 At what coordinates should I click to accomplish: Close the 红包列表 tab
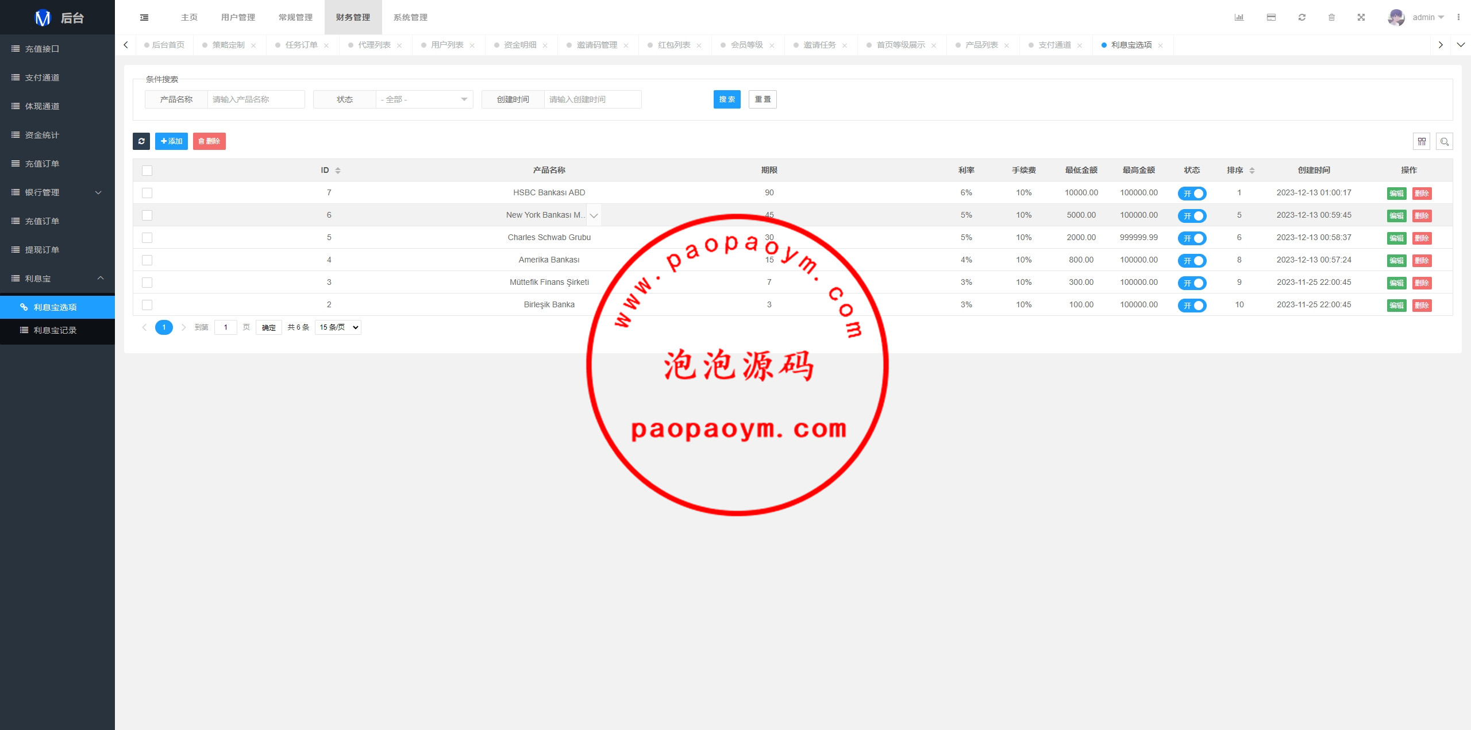699,45
